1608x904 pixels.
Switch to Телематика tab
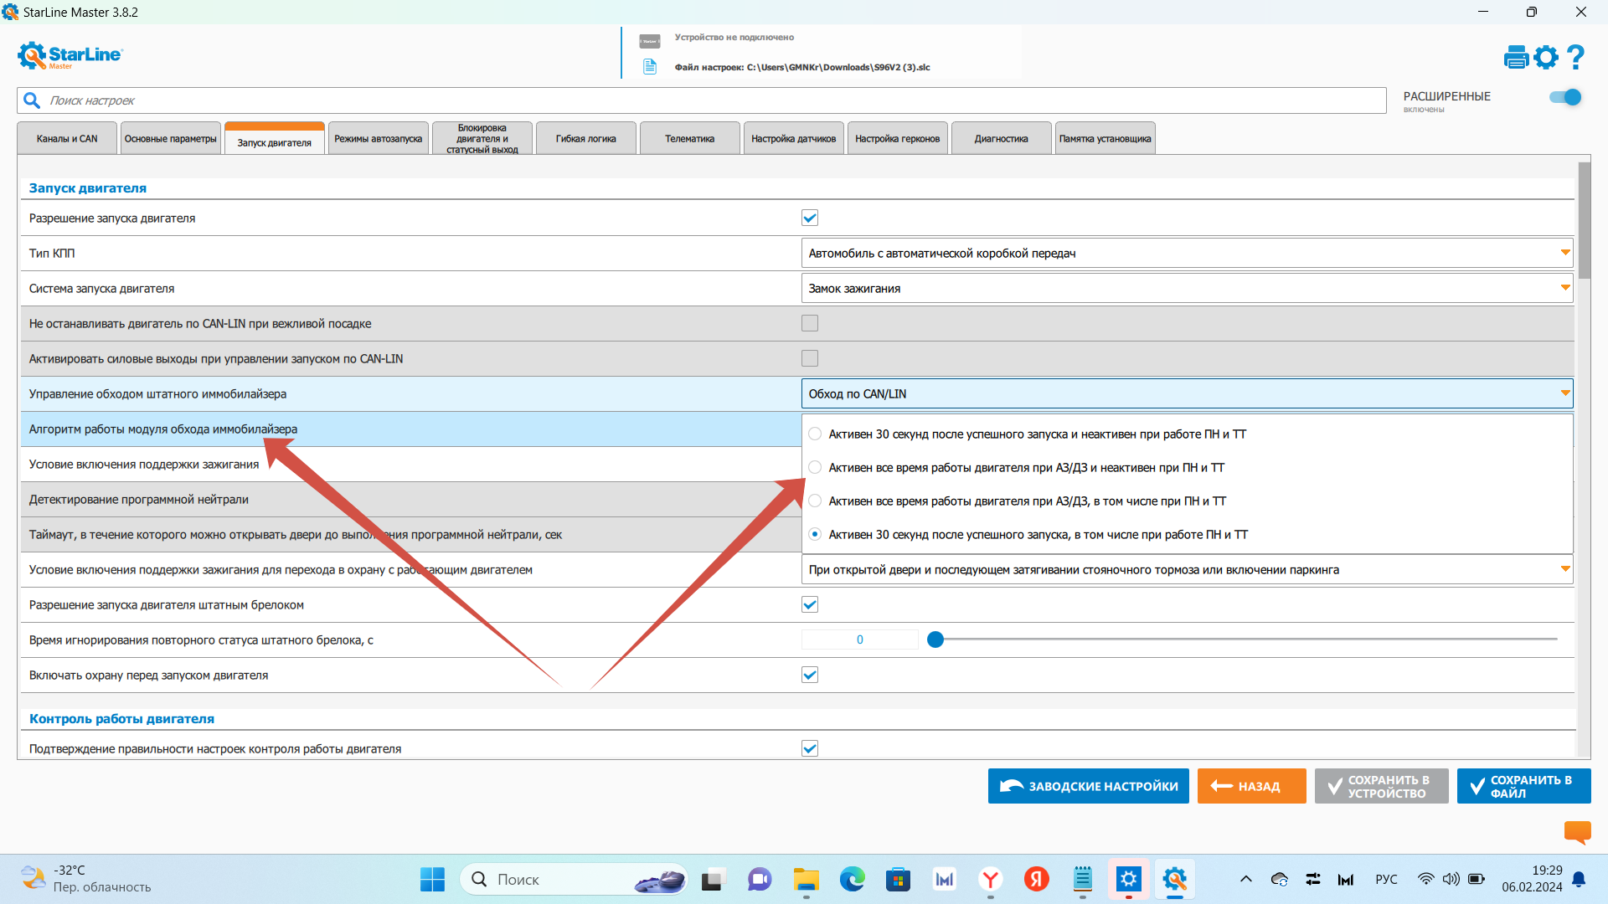point(690,139)
